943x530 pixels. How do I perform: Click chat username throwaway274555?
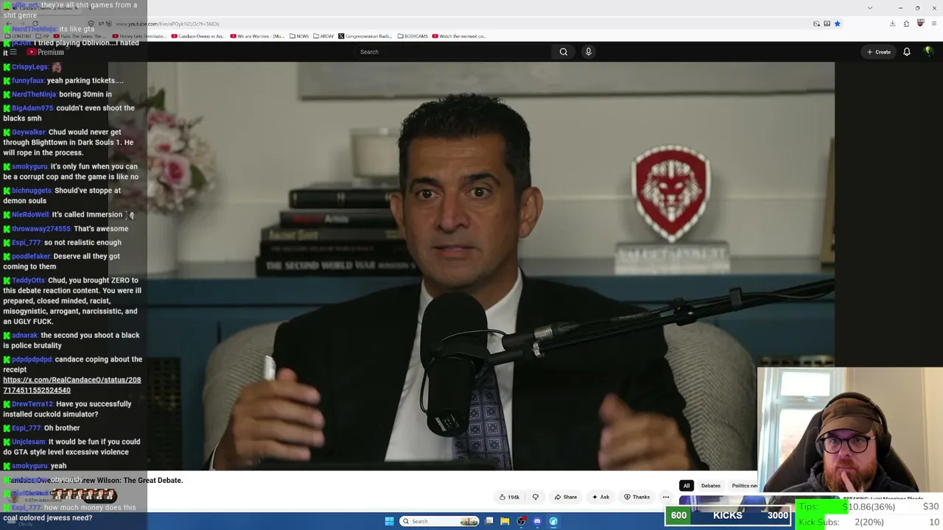coord(41,229)
